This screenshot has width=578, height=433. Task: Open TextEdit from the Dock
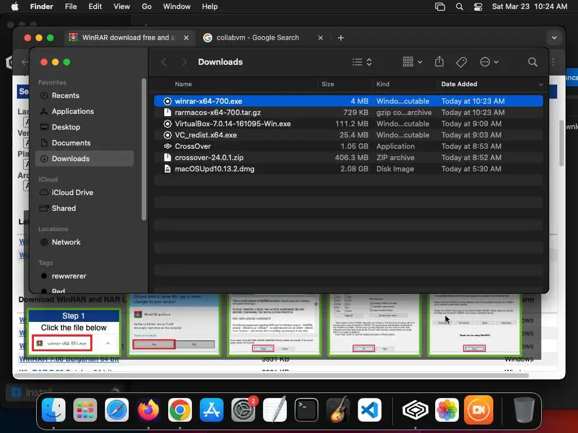coord(275,409)
